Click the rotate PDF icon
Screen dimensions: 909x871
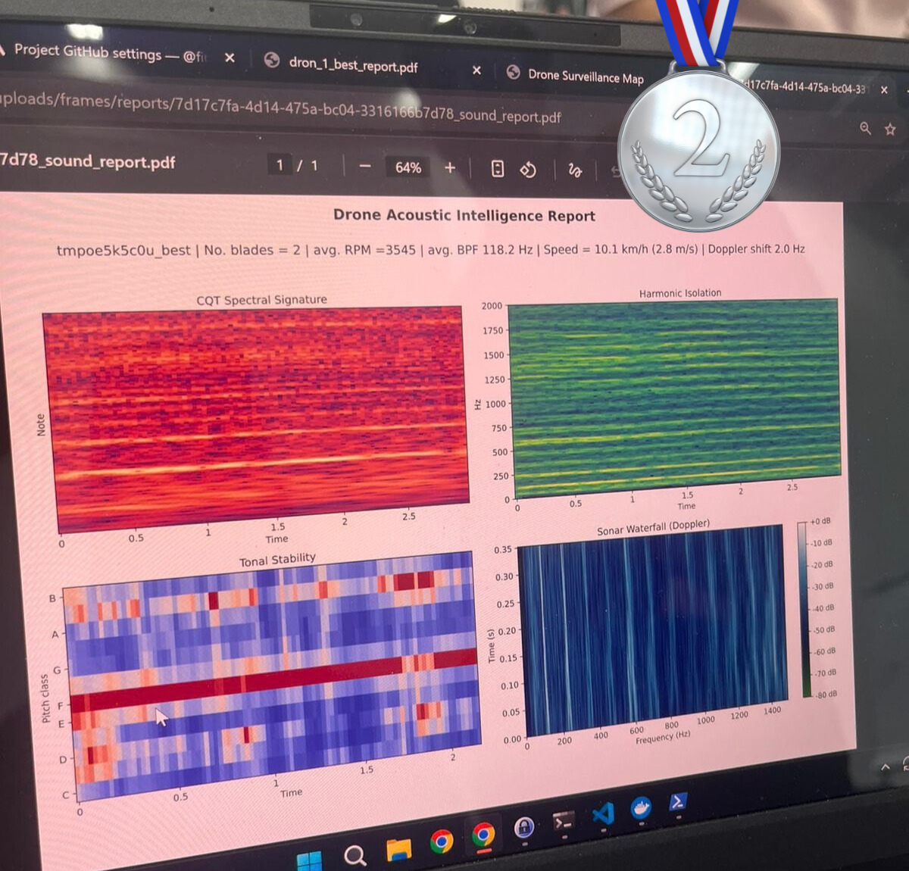pos(528,170)
